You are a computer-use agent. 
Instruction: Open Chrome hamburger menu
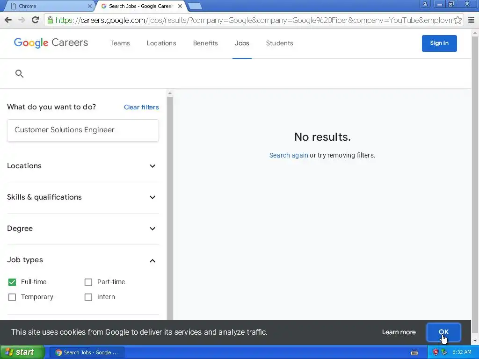coord(471,20)
